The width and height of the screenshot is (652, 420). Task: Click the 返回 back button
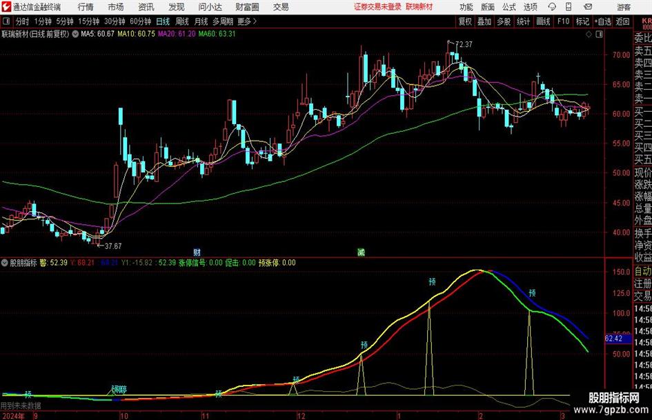point(622,21)
